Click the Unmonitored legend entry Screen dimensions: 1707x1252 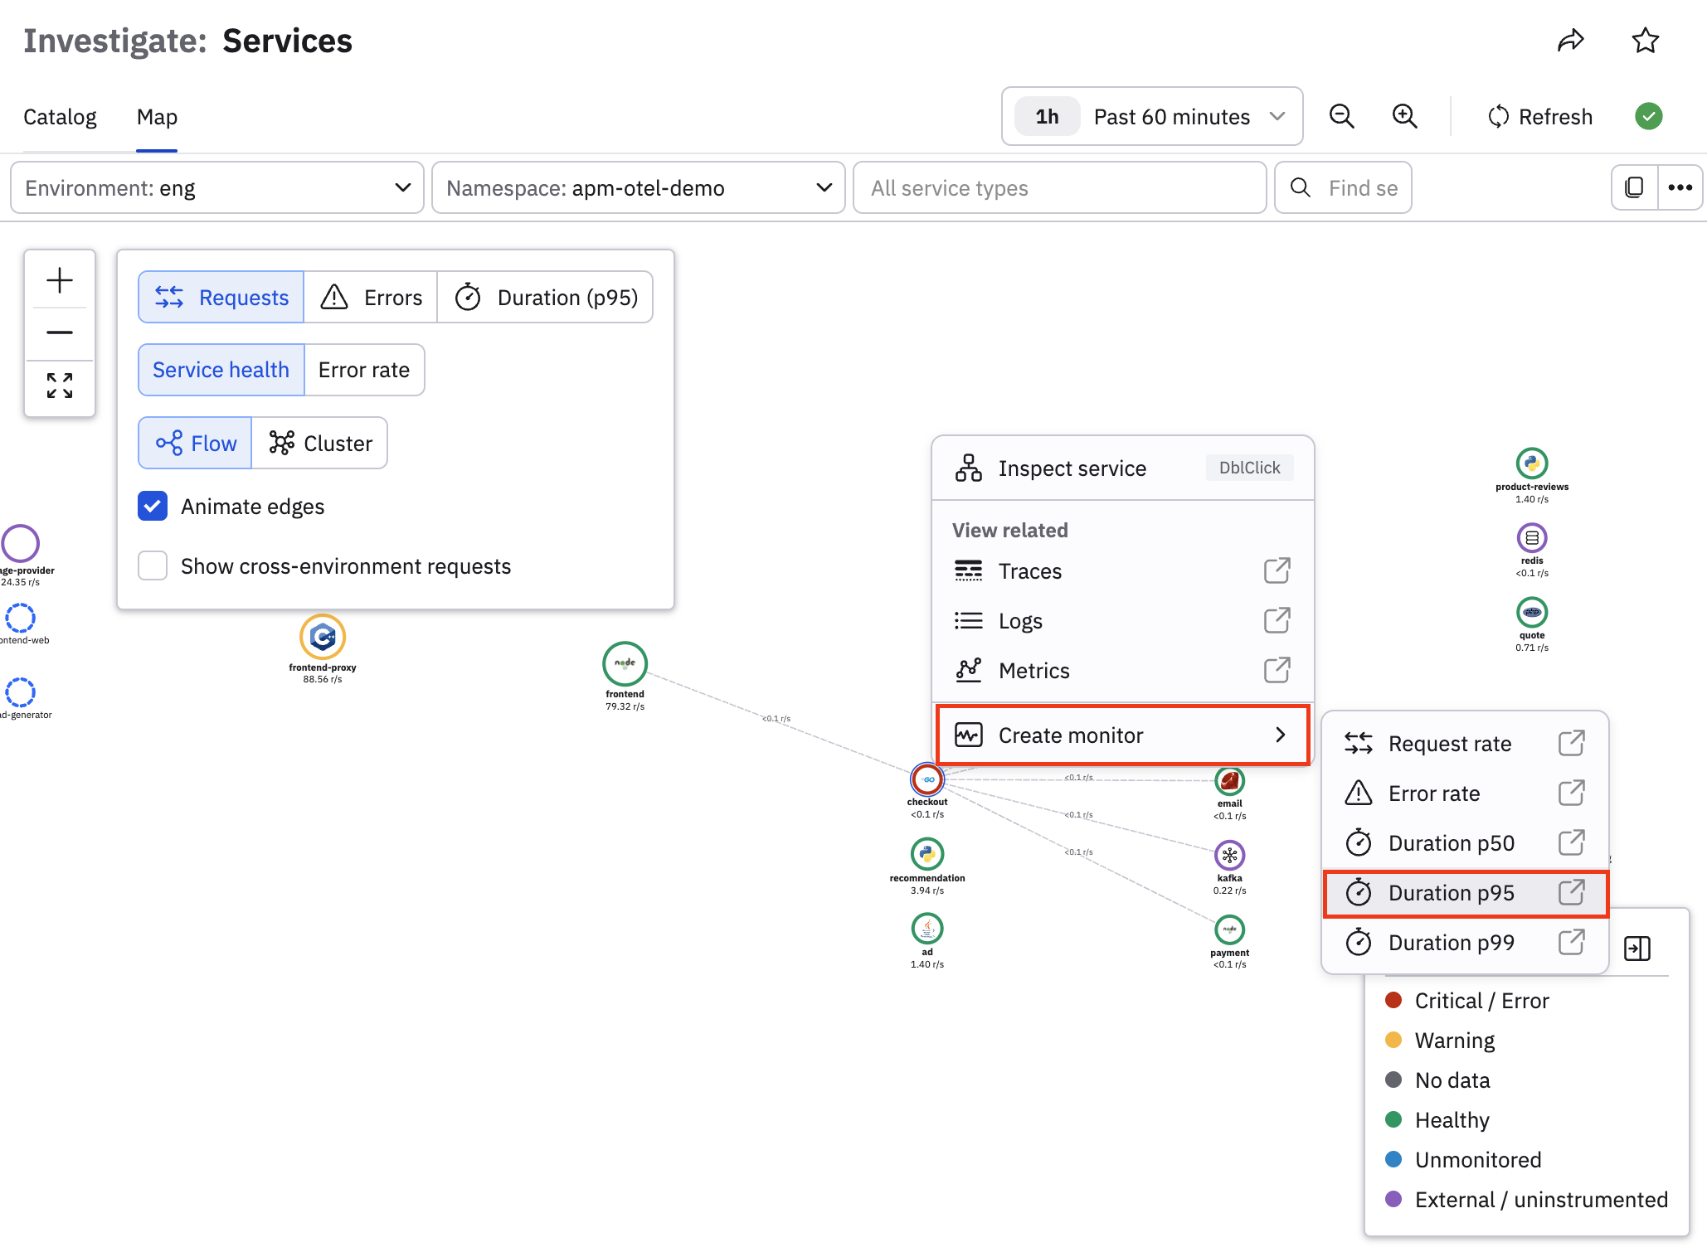(1463, 1159)
